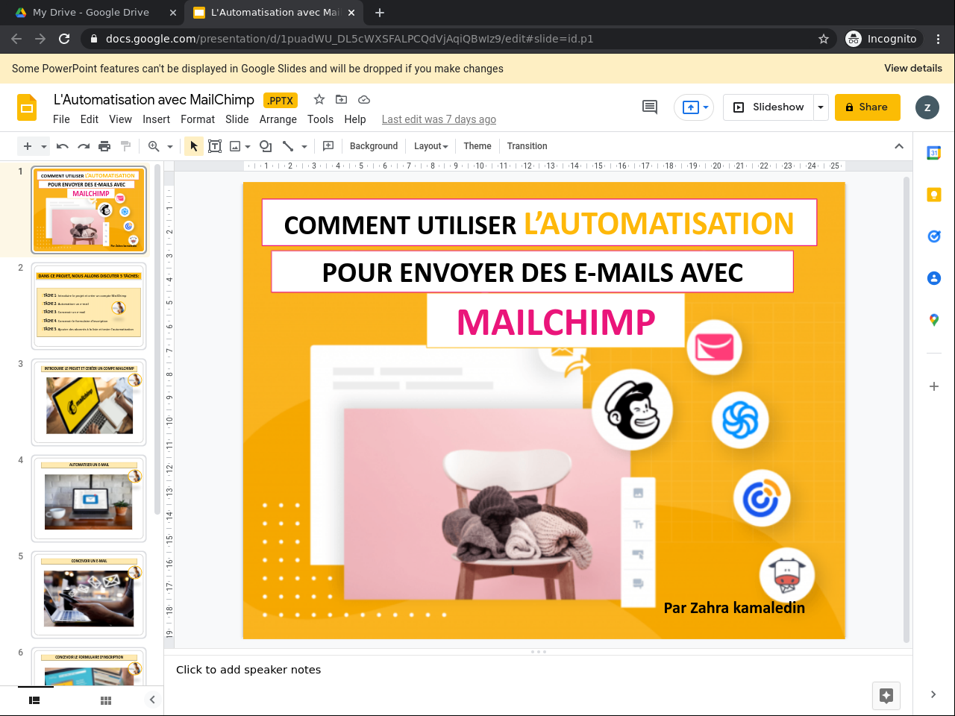Click the Get add-ons plus icon
The width and height of the screenshot is (955, 716).
pos(934,386)
